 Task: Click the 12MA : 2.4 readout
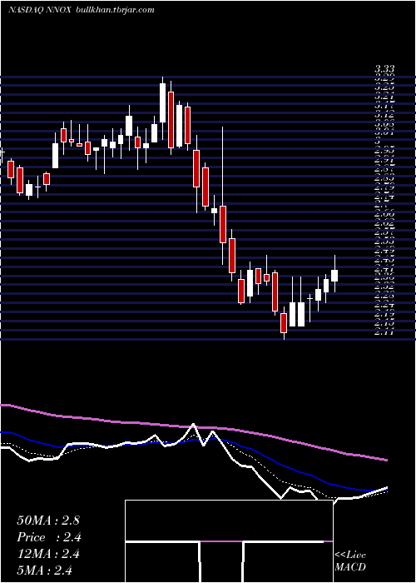point(48,554)
